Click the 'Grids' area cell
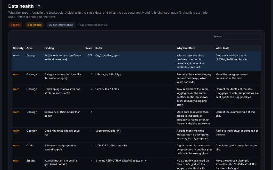 (x=30, y=146)
